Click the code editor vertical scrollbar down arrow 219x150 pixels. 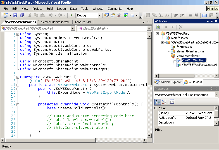pyautogui.click(x=149, y=136)
